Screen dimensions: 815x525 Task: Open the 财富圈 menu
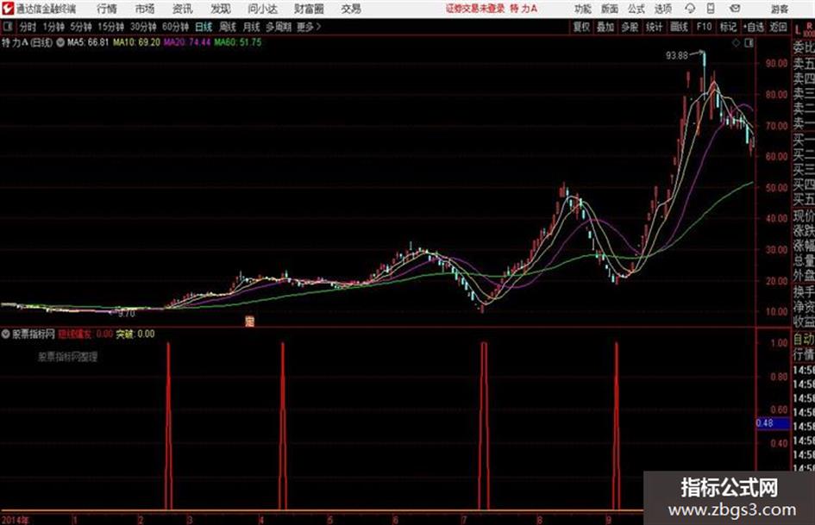pos(309,9)
